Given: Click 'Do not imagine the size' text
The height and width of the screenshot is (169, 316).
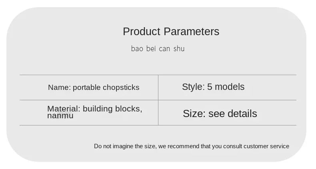Looking at the screenshot, I should (125, 146).
